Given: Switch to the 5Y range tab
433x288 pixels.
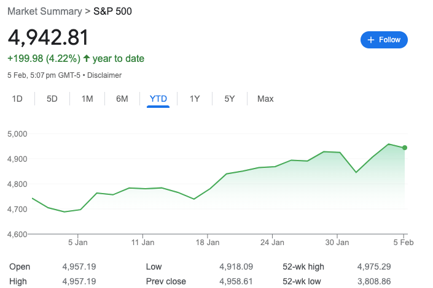Looking at the screenshot, I should pos(230,99).
